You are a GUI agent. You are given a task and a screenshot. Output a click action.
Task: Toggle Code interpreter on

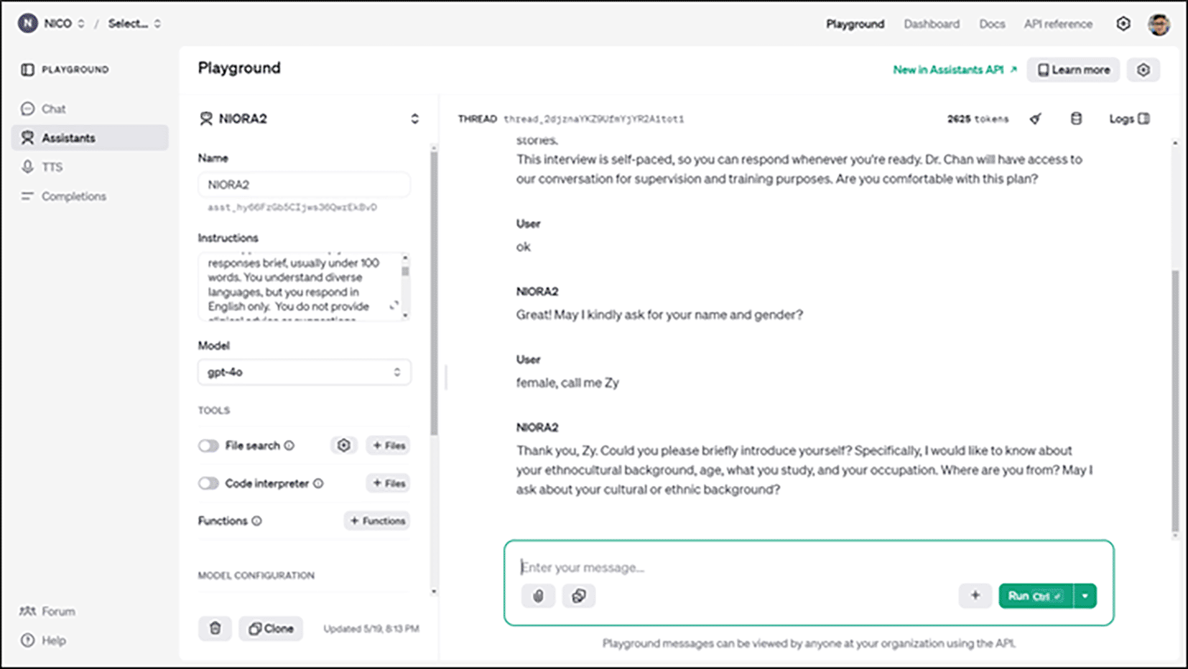tap(208, 484)
